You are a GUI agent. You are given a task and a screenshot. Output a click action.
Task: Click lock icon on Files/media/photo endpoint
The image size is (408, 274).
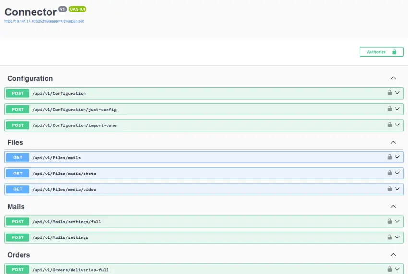(x=390, y=173)
